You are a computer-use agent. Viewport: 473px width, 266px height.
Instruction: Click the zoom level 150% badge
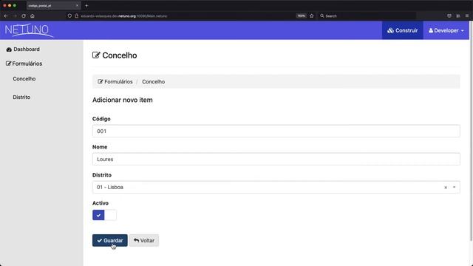coord(301,16)
